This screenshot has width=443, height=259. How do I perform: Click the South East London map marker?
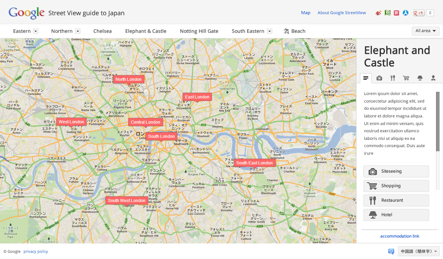tap(255, 163)
